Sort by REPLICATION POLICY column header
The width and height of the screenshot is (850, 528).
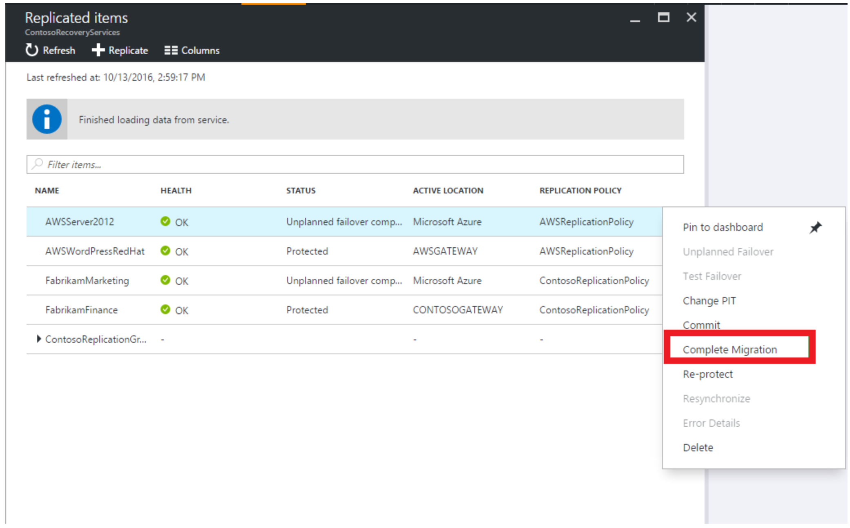pyautogui.click(x=580, y=191)
